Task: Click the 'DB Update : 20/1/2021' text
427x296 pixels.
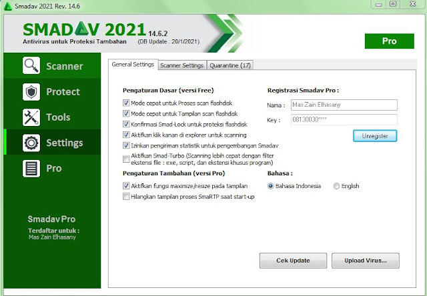Action: pyautogui.click(x=169, y=41)
